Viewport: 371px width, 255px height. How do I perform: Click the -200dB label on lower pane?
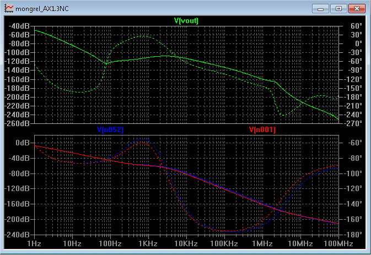[x=17, y=219]
